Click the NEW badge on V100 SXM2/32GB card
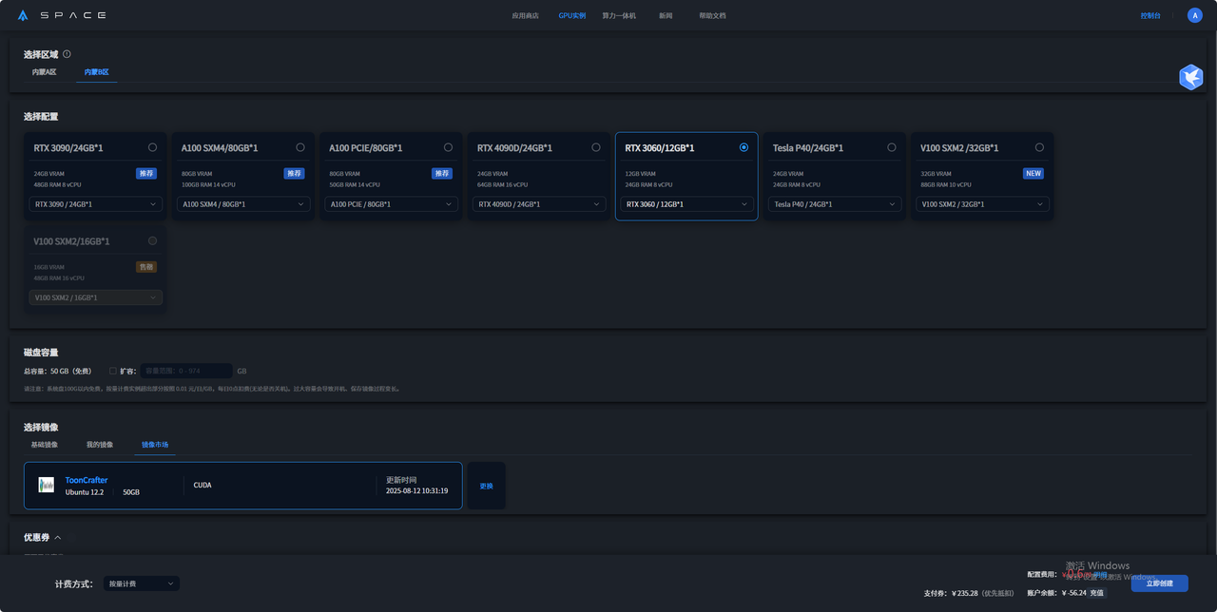Screen dimensions: 1217x612 click(x=1033, y=174)
